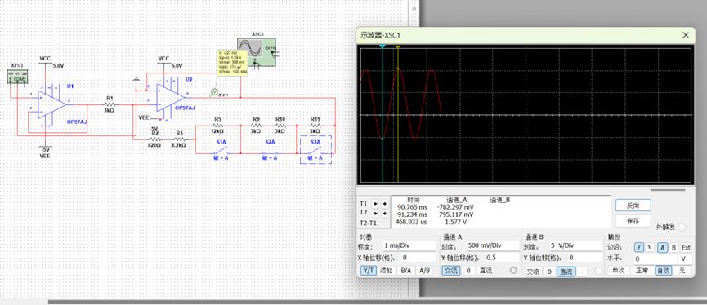The width and height of the screenshot is (707, 305).
Task: Click the timebase 标度 1 ms/Div field
Action: coord(409,245)
